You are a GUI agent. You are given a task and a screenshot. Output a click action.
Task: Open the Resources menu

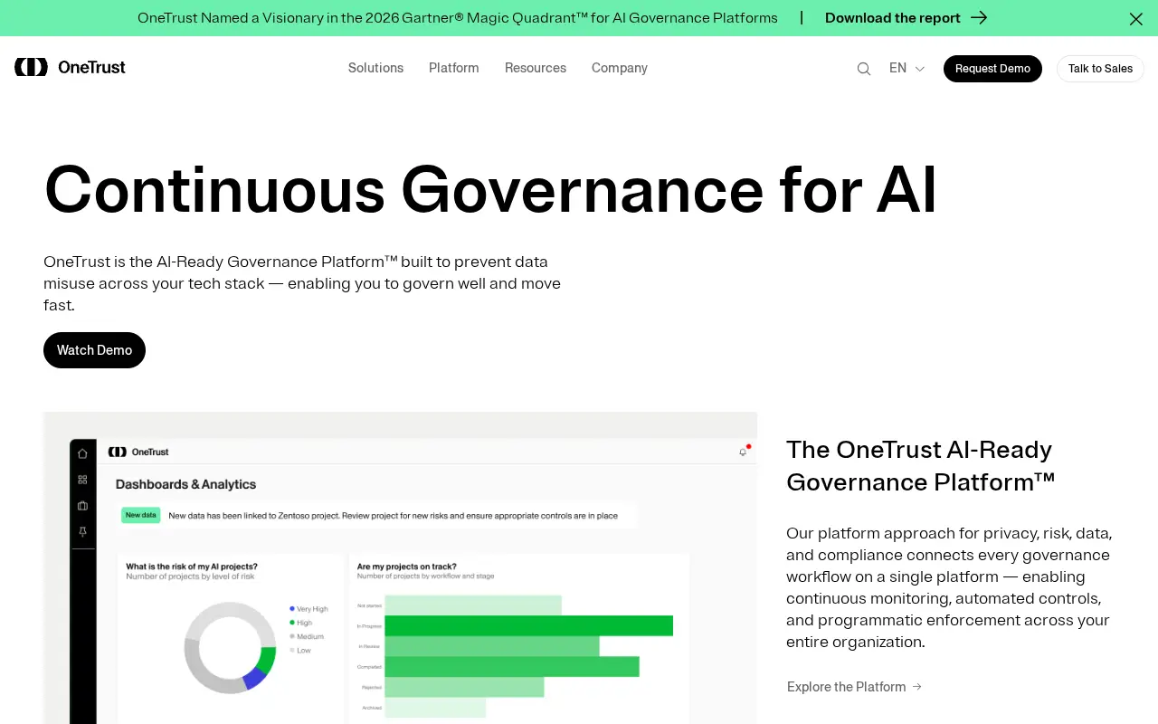pos(536,68)
